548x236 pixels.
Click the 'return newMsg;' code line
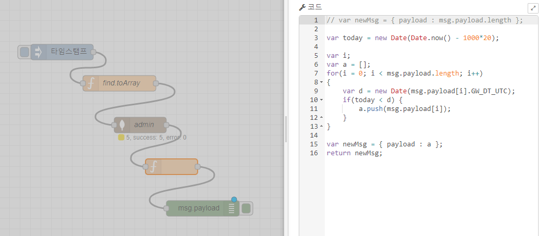pyautogui.click(x=355, y=153)
